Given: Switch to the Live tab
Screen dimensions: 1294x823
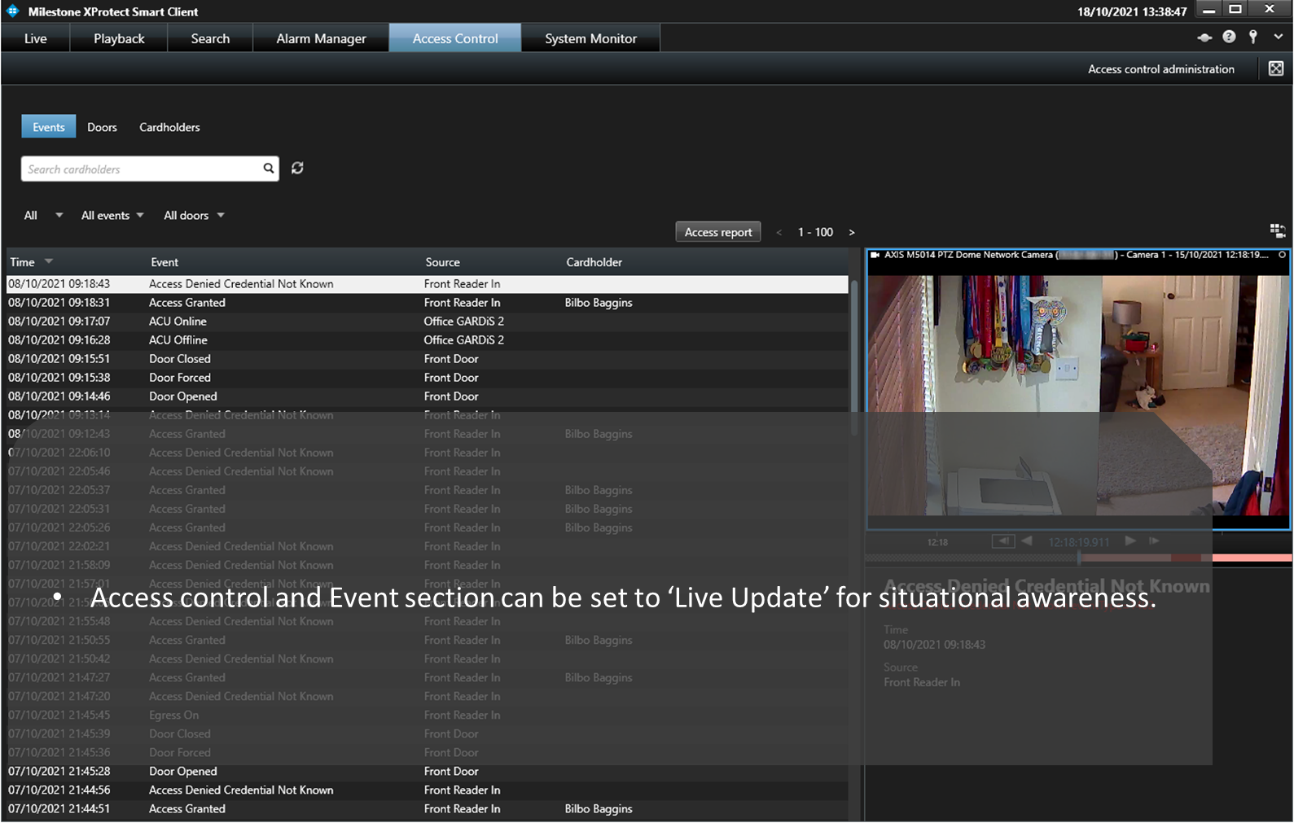Looking at the screenshot, I should pos(36,38).
